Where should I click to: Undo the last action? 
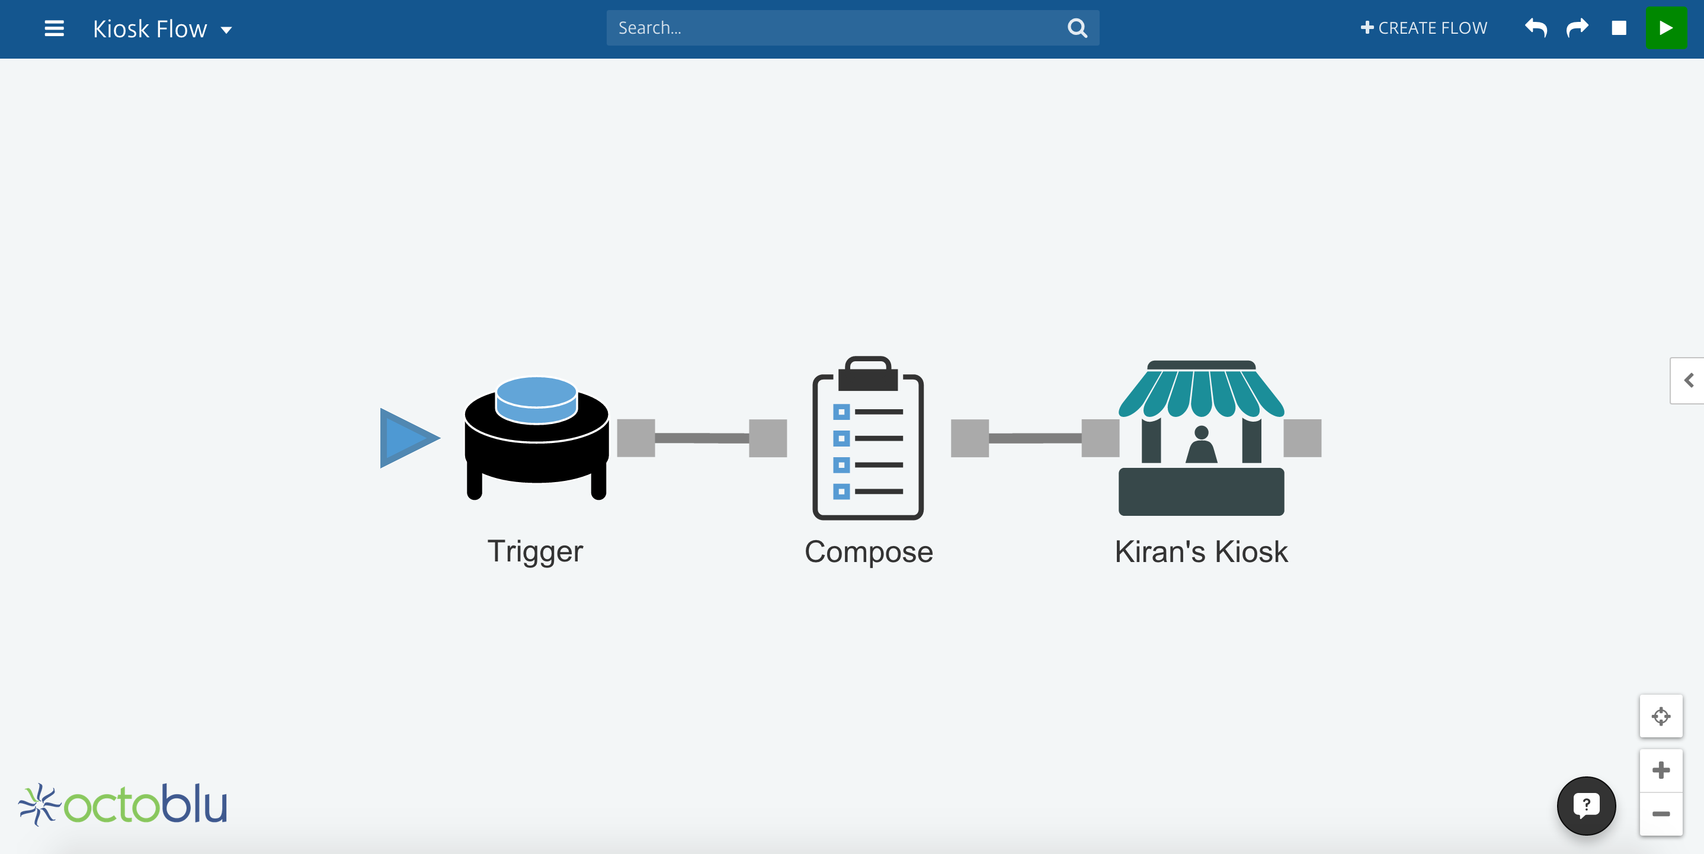coord(1535,28)
